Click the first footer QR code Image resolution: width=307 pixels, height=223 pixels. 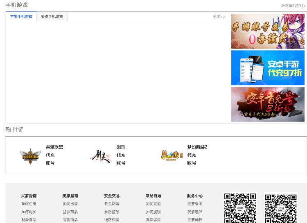coord(240,208)
